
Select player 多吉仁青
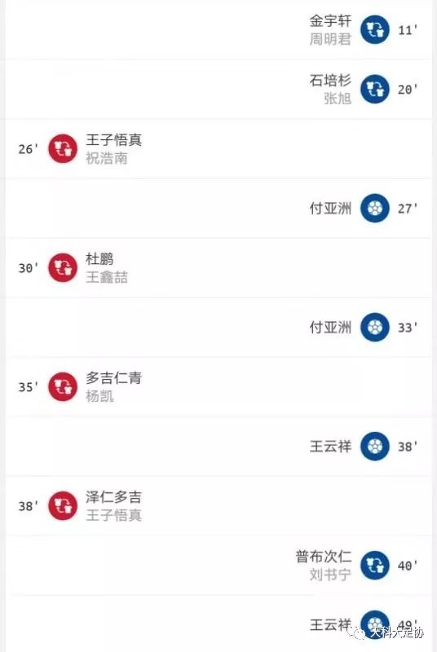(113, 377)
